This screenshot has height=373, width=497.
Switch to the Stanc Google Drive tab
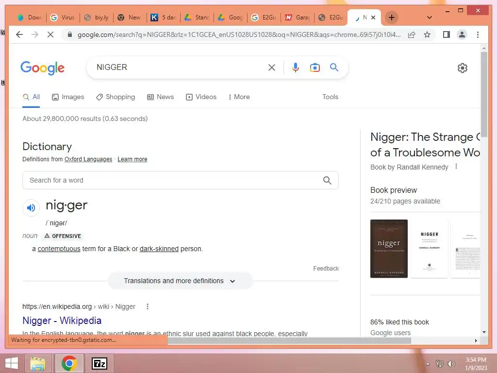pyautogui.click(x=197, y=17)
